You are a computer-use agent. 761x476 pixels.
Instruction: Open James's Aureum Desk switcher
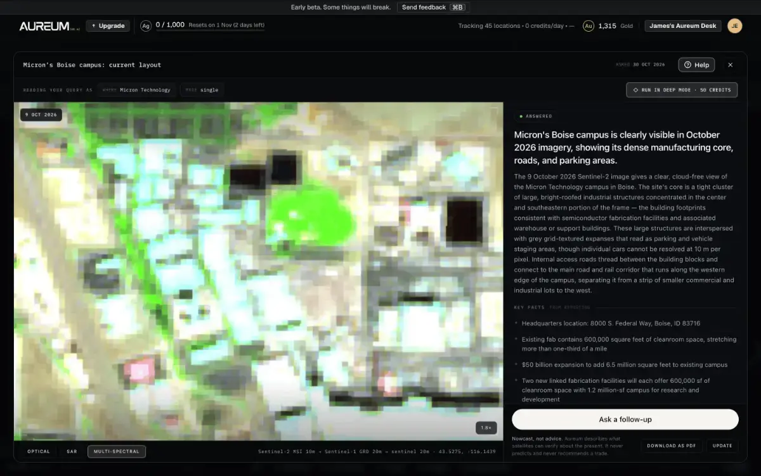(x=682, y=26)
